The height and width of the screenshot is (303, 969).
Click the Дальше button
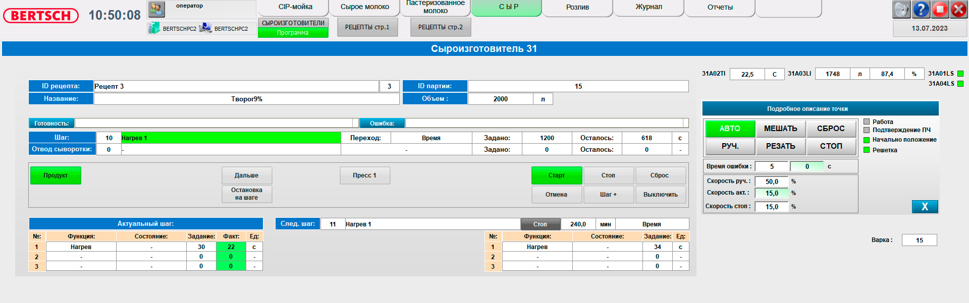247,175
